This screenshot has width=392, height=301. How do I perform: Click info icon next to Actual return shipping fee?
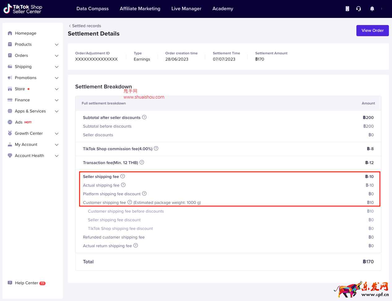(136, 246)
